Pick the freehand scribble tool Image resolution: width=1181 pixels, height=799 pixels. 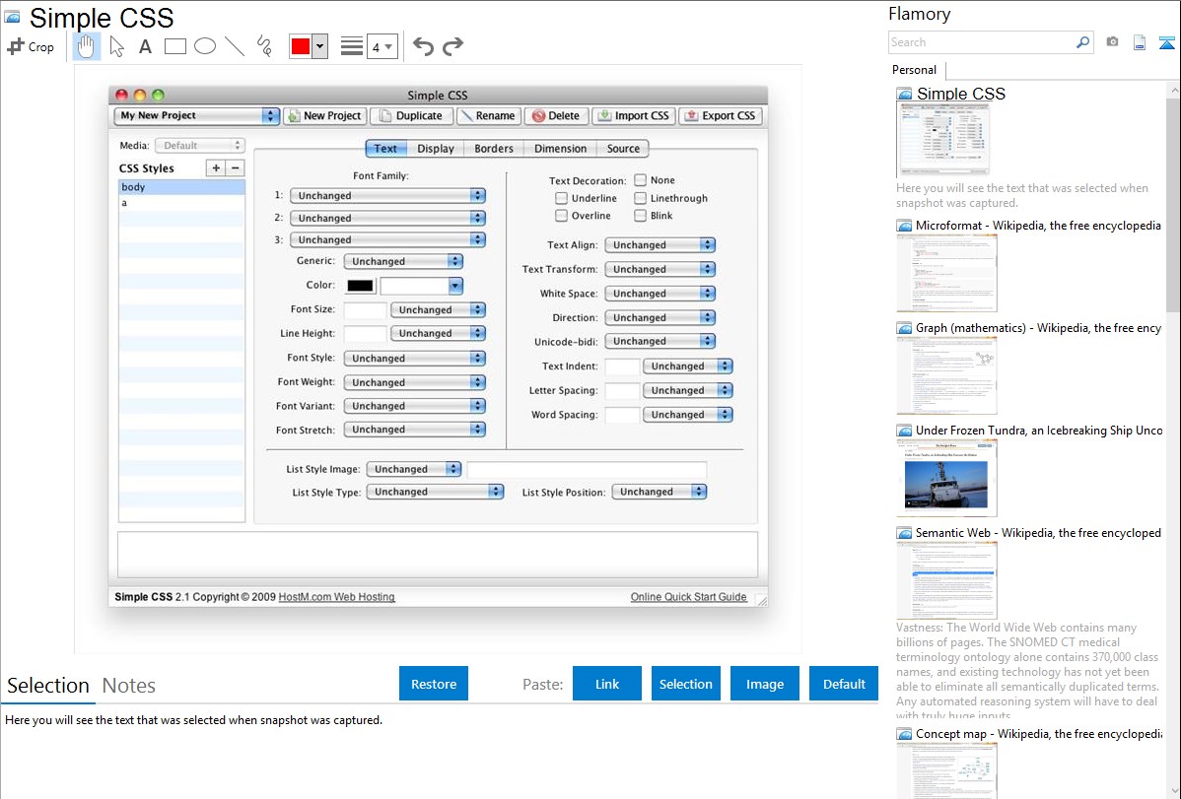264,46
